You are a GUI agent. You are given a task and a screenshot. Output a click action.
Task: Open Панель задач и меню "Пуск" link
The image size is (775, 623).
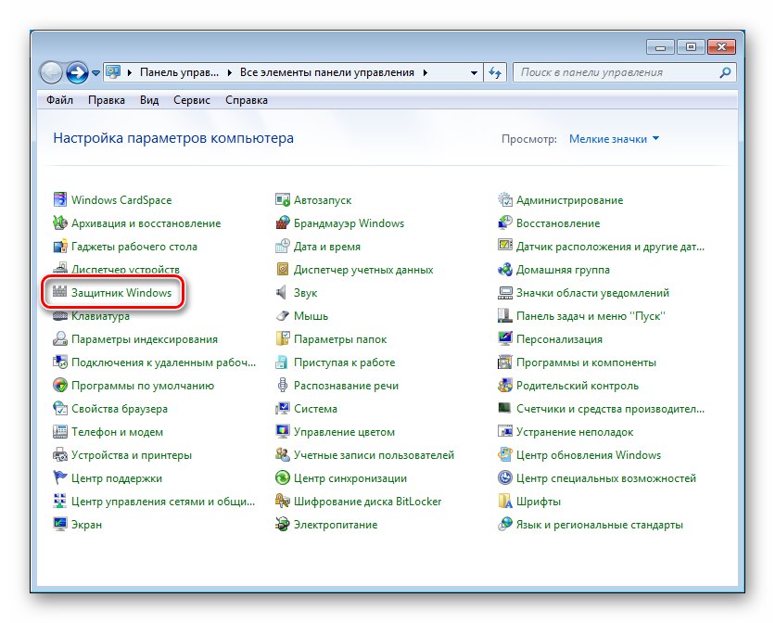[x=591, y=316]
